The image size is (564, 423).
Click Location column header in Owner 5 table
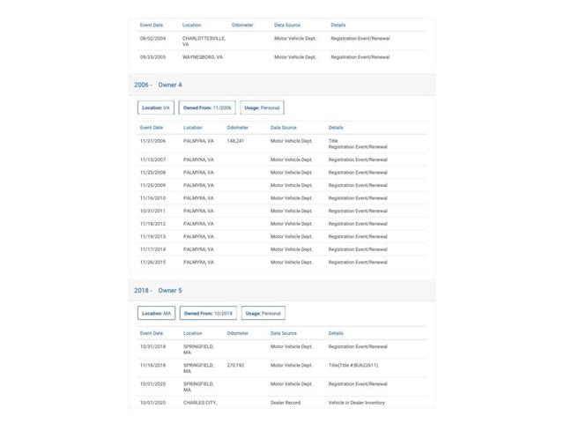point(193,333)
